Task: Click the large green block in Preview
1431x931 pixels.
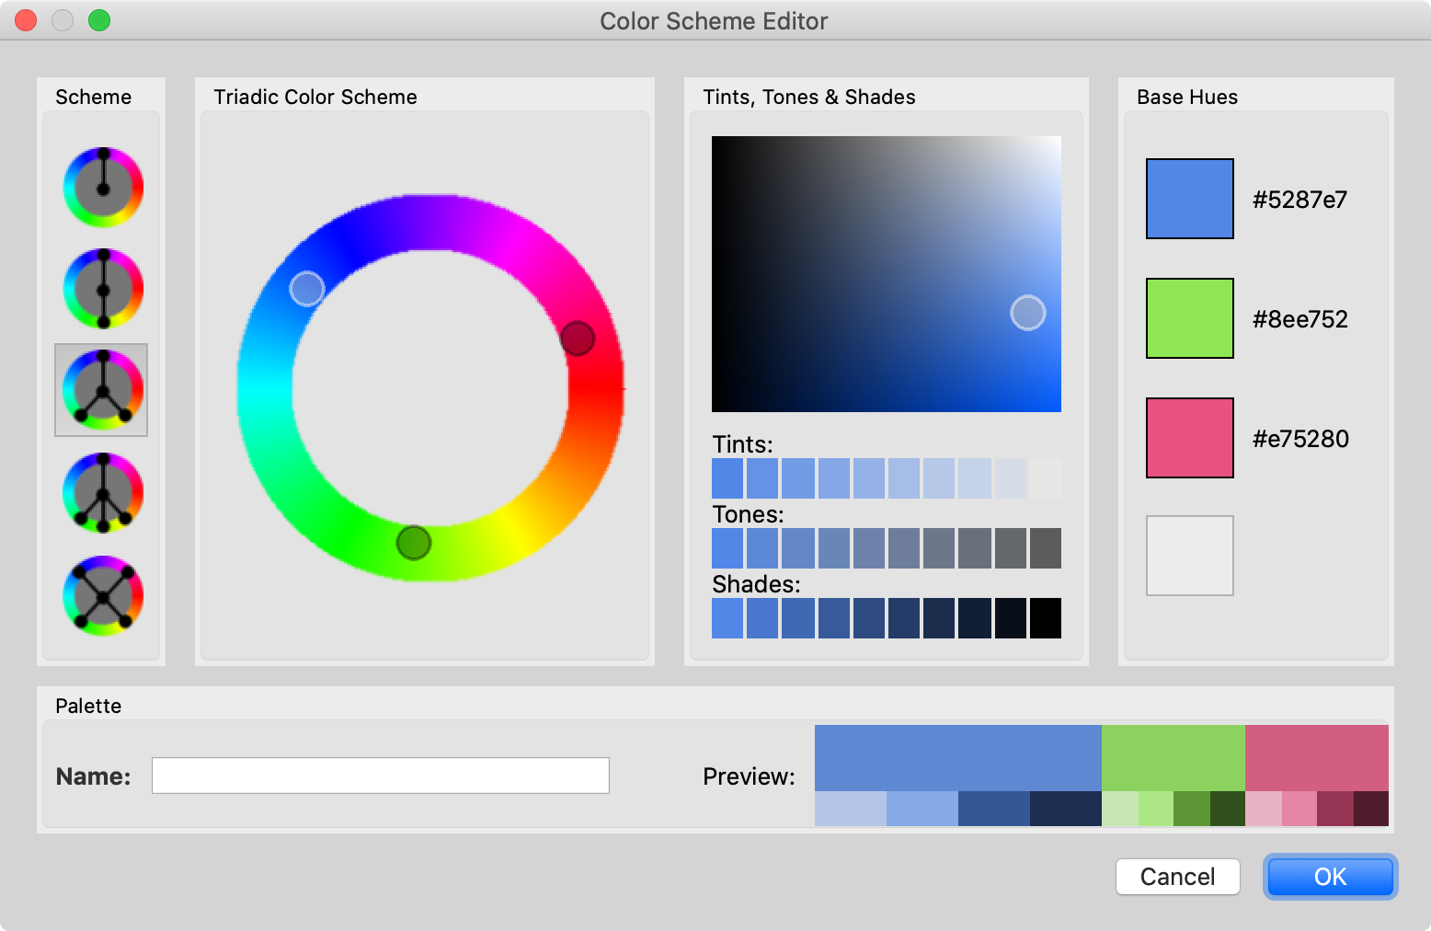Action: click(1173, 757)
